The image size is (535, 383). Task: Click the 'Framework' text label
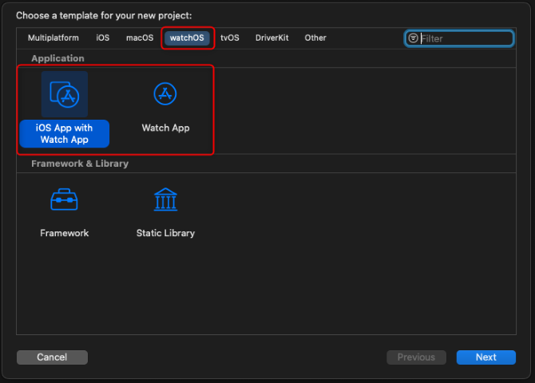(x=64, y=233)
